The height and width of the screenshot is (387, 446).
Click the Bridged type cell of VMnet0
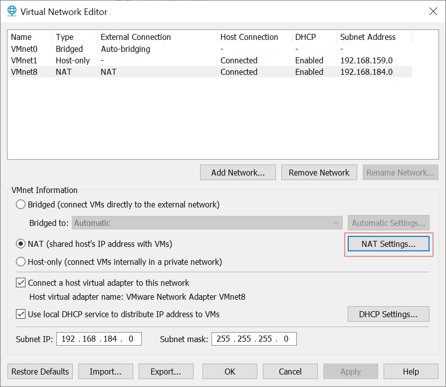click(x=69, y=49)
